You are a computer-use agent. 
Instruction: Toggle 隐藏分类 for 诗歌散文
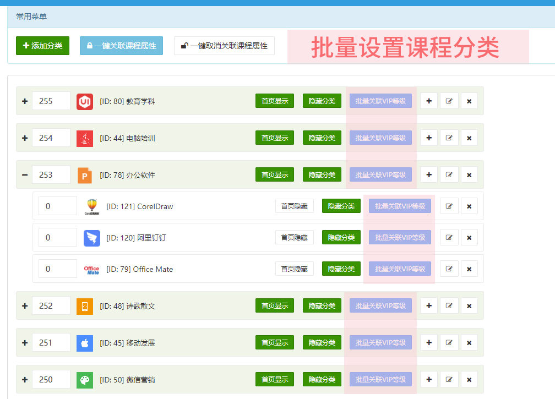pos(322,305)
